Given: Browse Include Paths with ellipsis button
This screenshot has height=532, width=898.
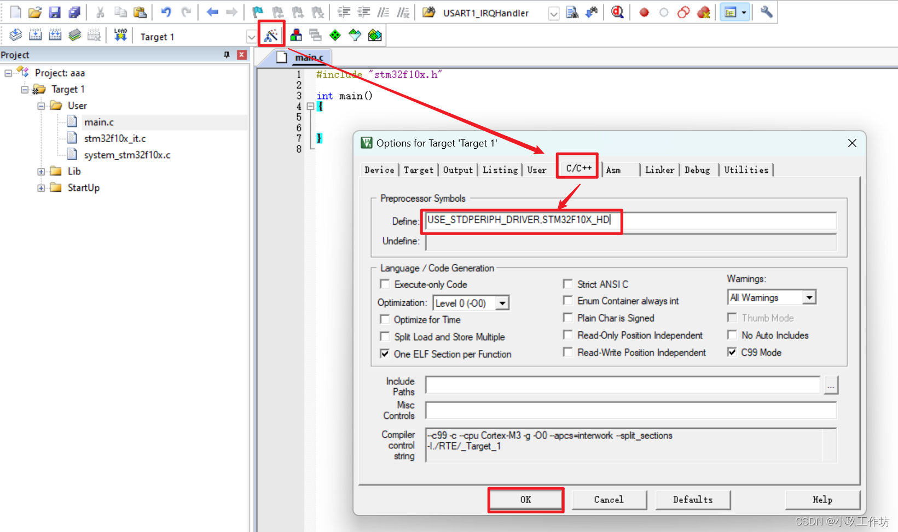Looking at the screenshot, I should 831,385.
